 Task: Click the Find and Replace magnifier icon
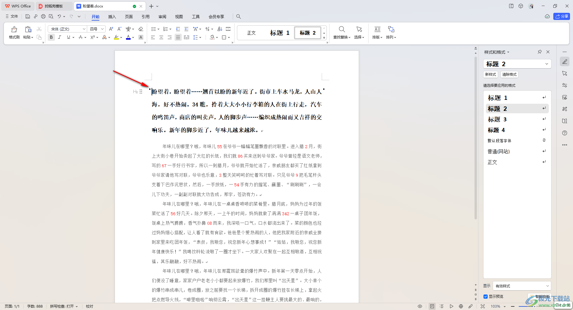click(342, 29)
